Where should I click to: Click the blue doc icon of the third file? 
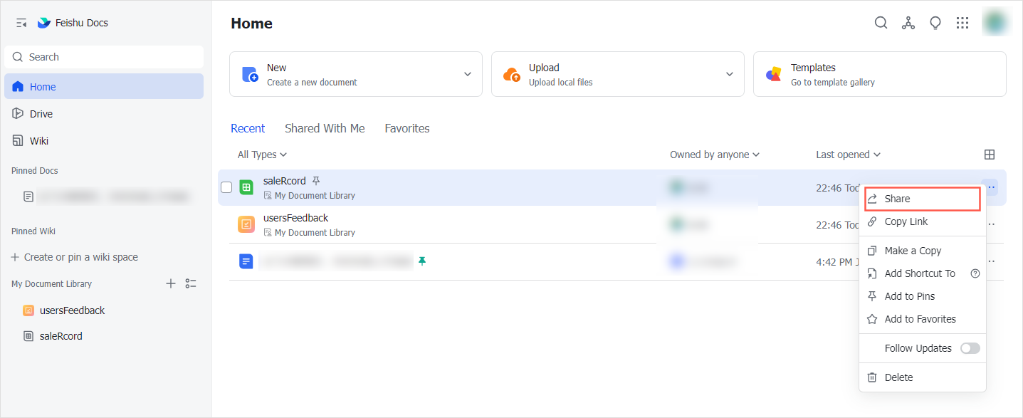(246, 261)
